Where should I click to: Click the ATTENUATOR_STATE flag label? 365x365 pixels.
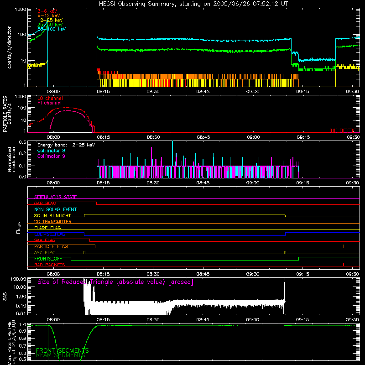coord(55,197)
